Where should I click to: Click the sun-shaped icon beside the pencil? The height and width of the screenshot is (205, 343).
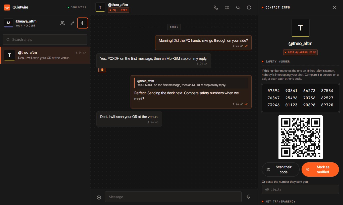83,23
